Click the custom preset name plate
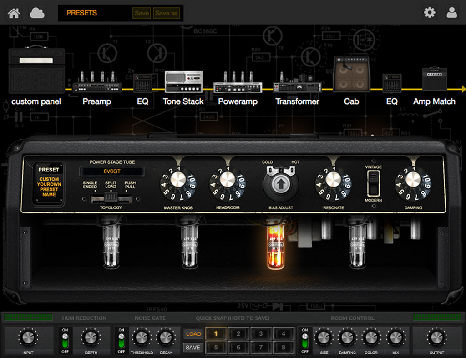The height and width of the screenshot is (358, 466). pyautogui.click(x=49, y=184)
